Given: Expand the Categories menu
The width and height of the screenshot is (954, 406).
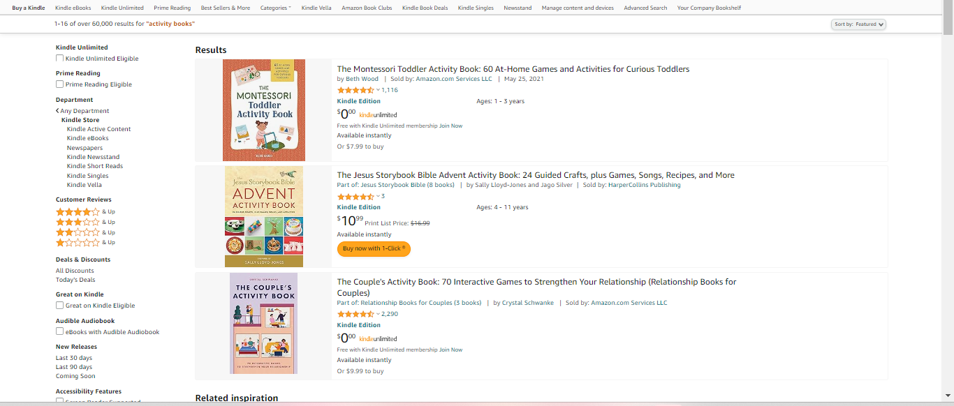Looking at the screenshot, I should (x=276, y=8).
